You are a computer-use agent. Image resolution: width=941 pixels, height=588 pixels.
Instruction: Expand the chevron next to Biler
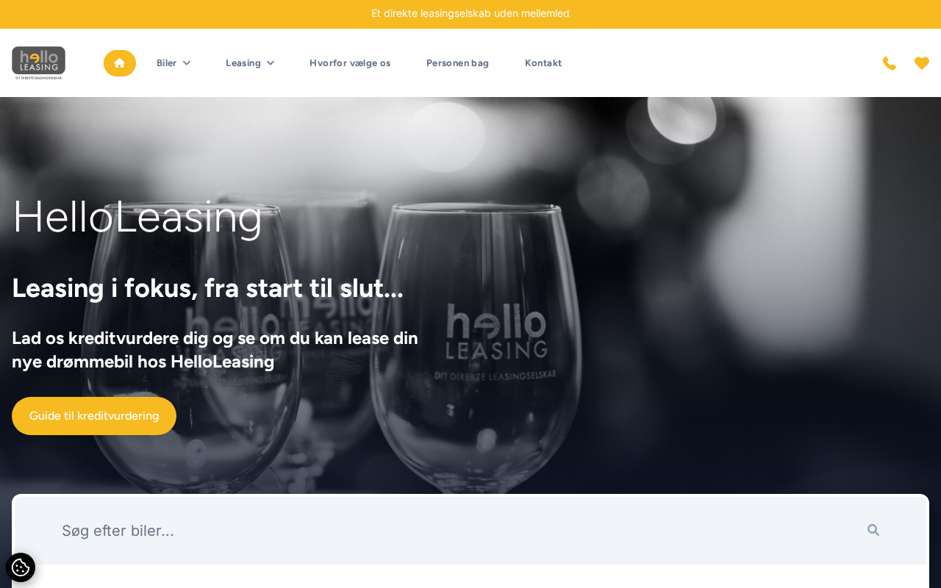click(187, 63)
